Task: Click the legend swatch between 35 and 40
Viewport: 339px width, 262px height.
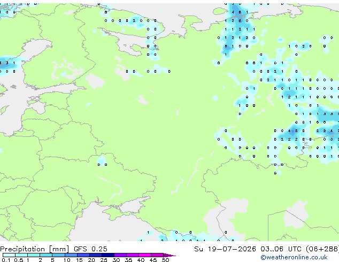Action: point(133,255)
